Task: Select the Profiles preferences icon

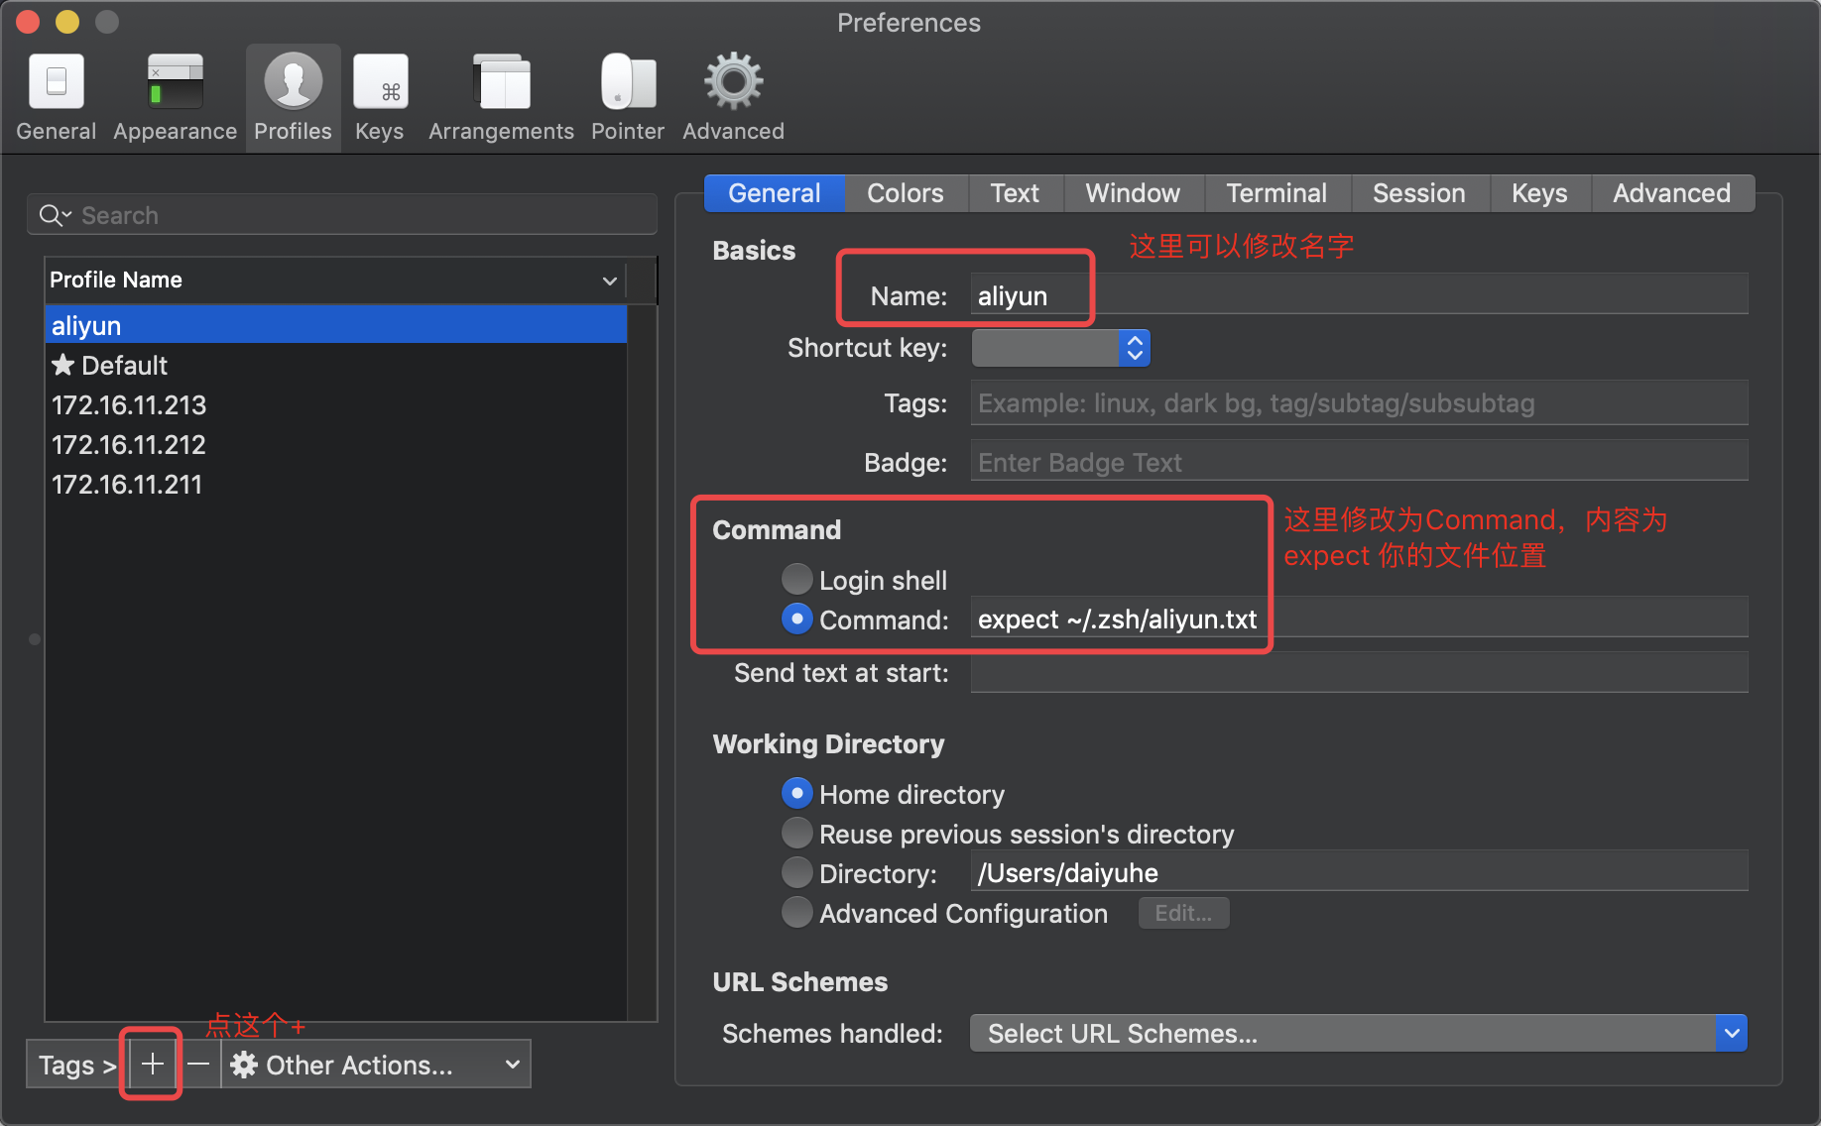Action: click(293, 94)
